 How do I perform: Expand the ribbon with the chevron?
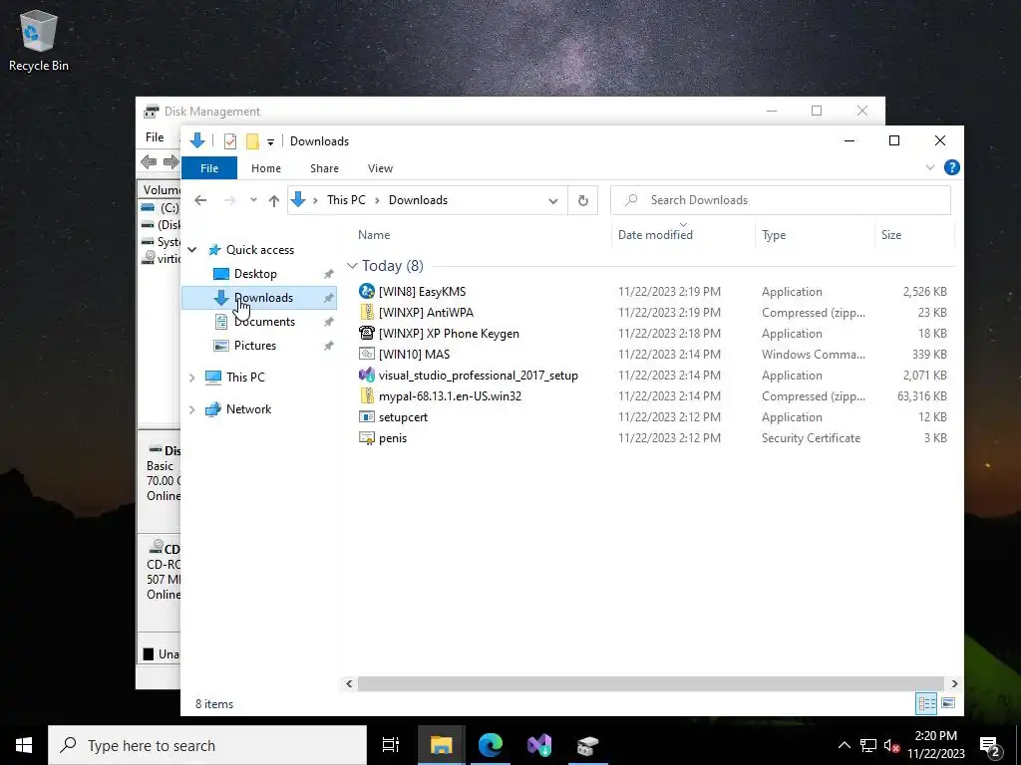[x=930, y=167]
